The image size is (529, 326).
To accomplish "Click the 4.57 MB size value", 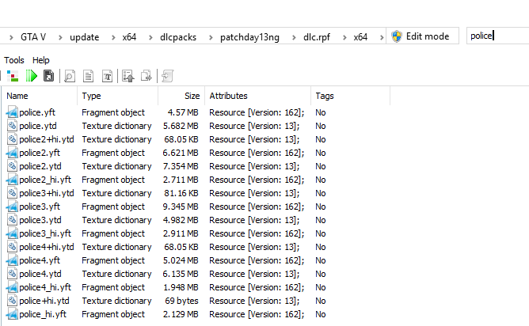I will tap(183, 112).
